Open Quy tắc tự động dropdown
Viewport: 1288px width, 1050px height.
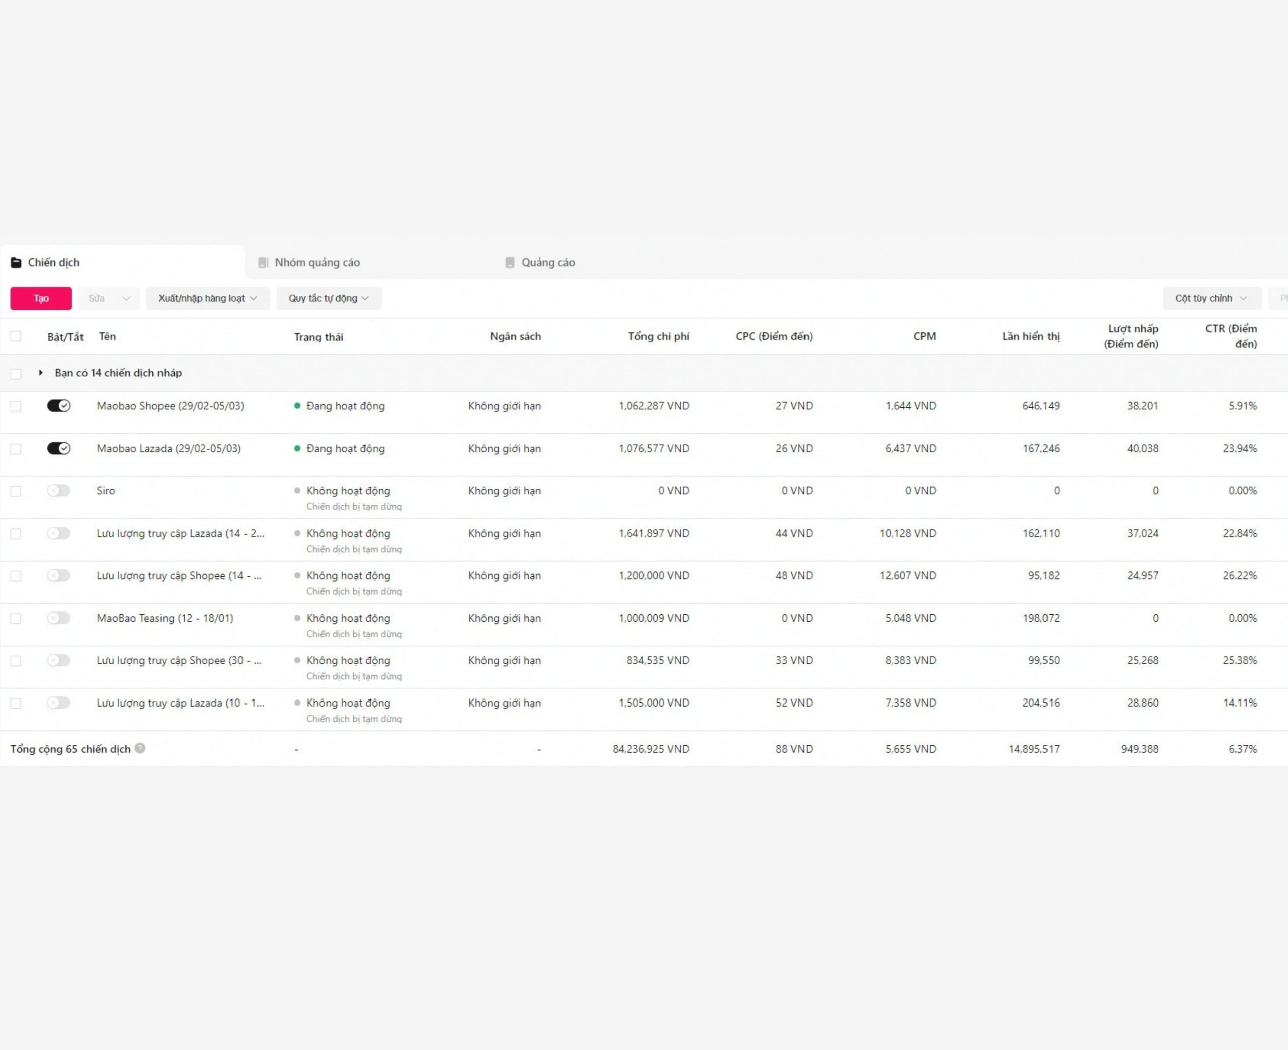point(329,298)
